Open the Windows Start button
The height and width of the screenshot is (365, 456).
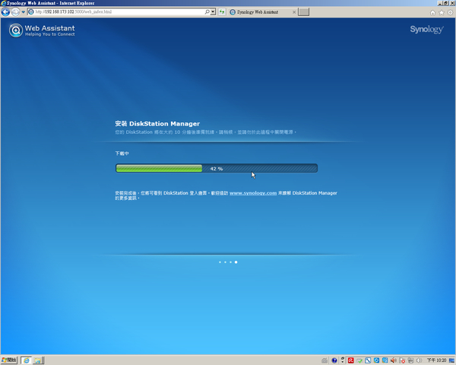pyautogui.click(x=9, y=360)
